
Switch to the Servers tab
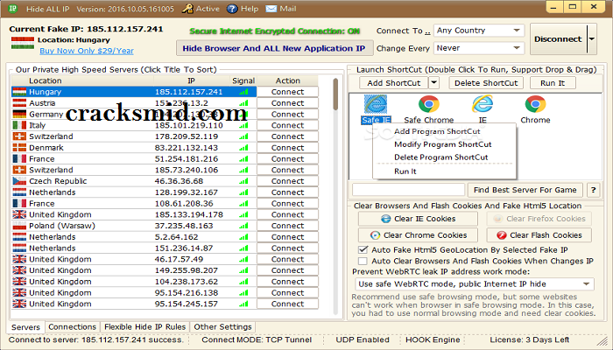[25, 327]
